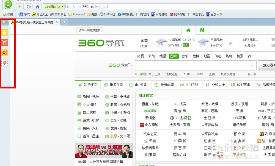The height and width of the screenshot is (166, 275).
Task: Select the 音乐 search category
Action: coord(185,56)
